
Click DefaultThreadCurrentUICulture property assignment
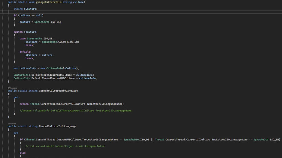(53, 78)
